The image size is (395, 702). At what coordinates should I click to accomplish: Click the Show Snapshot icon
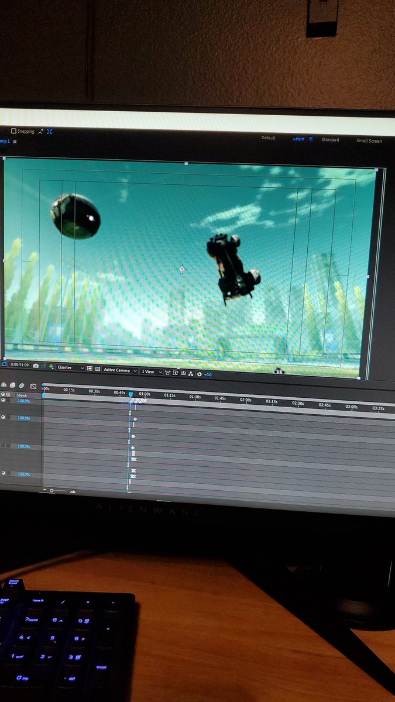click(44, 367)
